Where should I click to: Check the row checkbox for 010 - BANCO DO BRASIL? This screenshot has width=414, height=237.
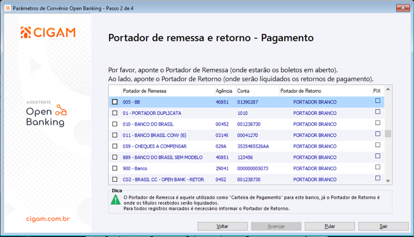point(114,124)
